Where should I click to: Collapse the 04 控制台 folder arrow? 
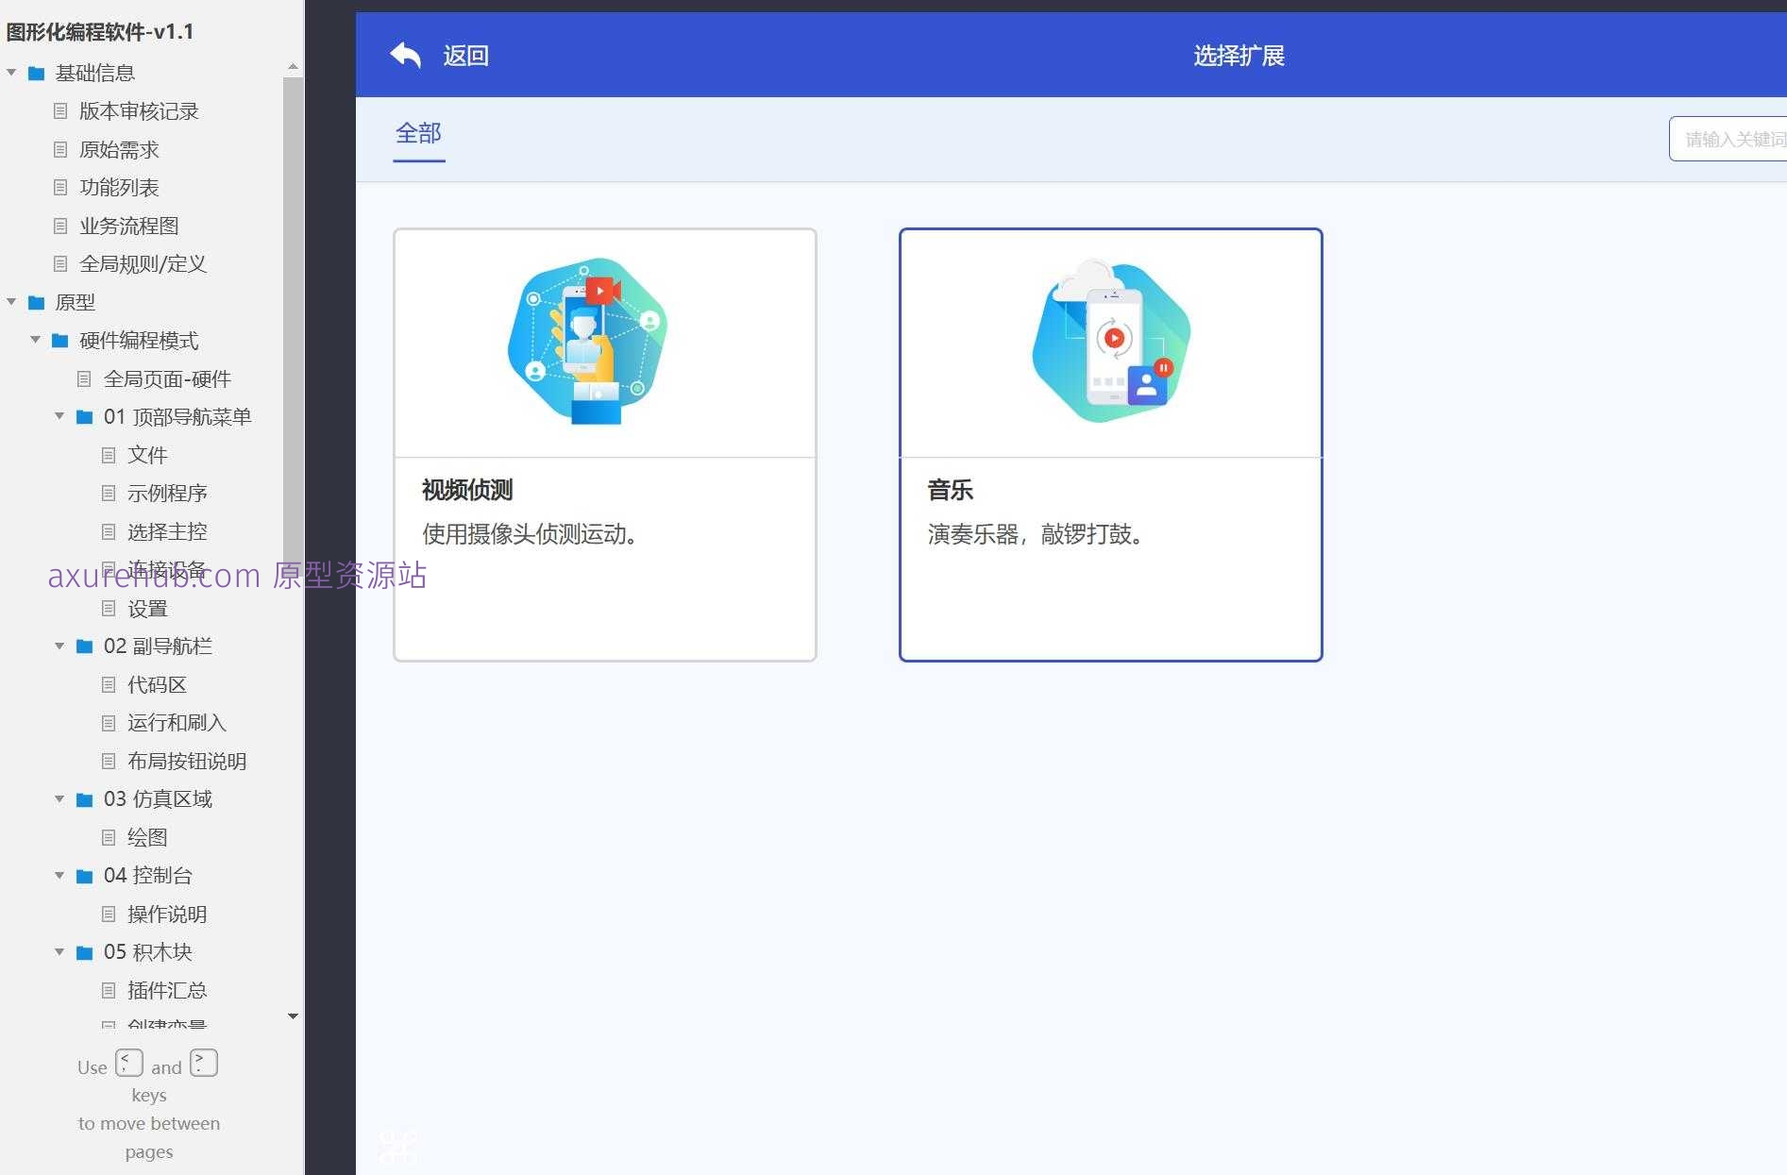pos(59,875)
